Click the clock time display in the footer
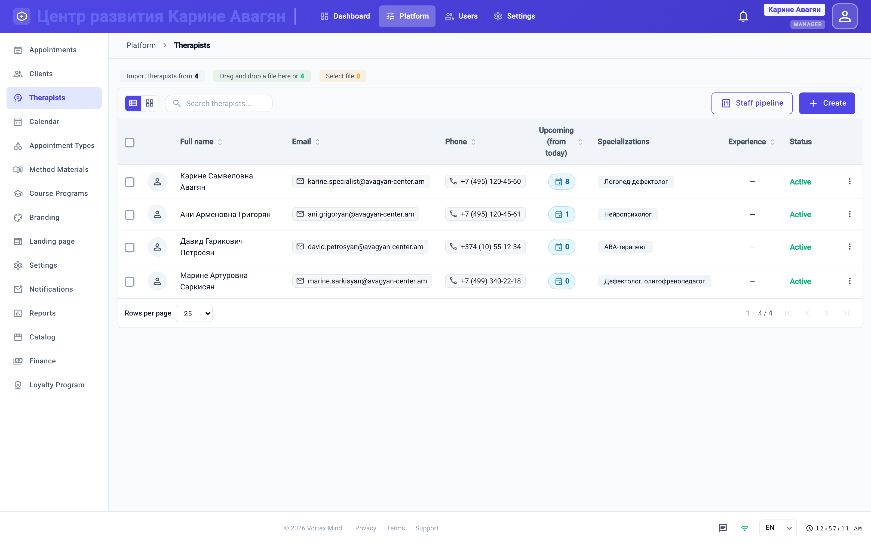 (x=834, y=528)
